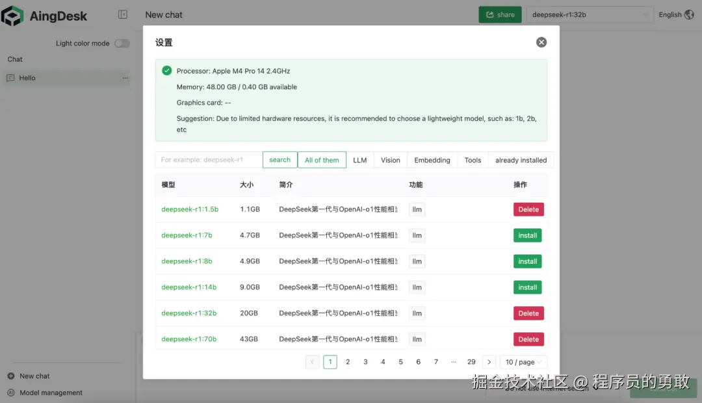Go to page 5
702x403 pixels.
click(400, 362)
